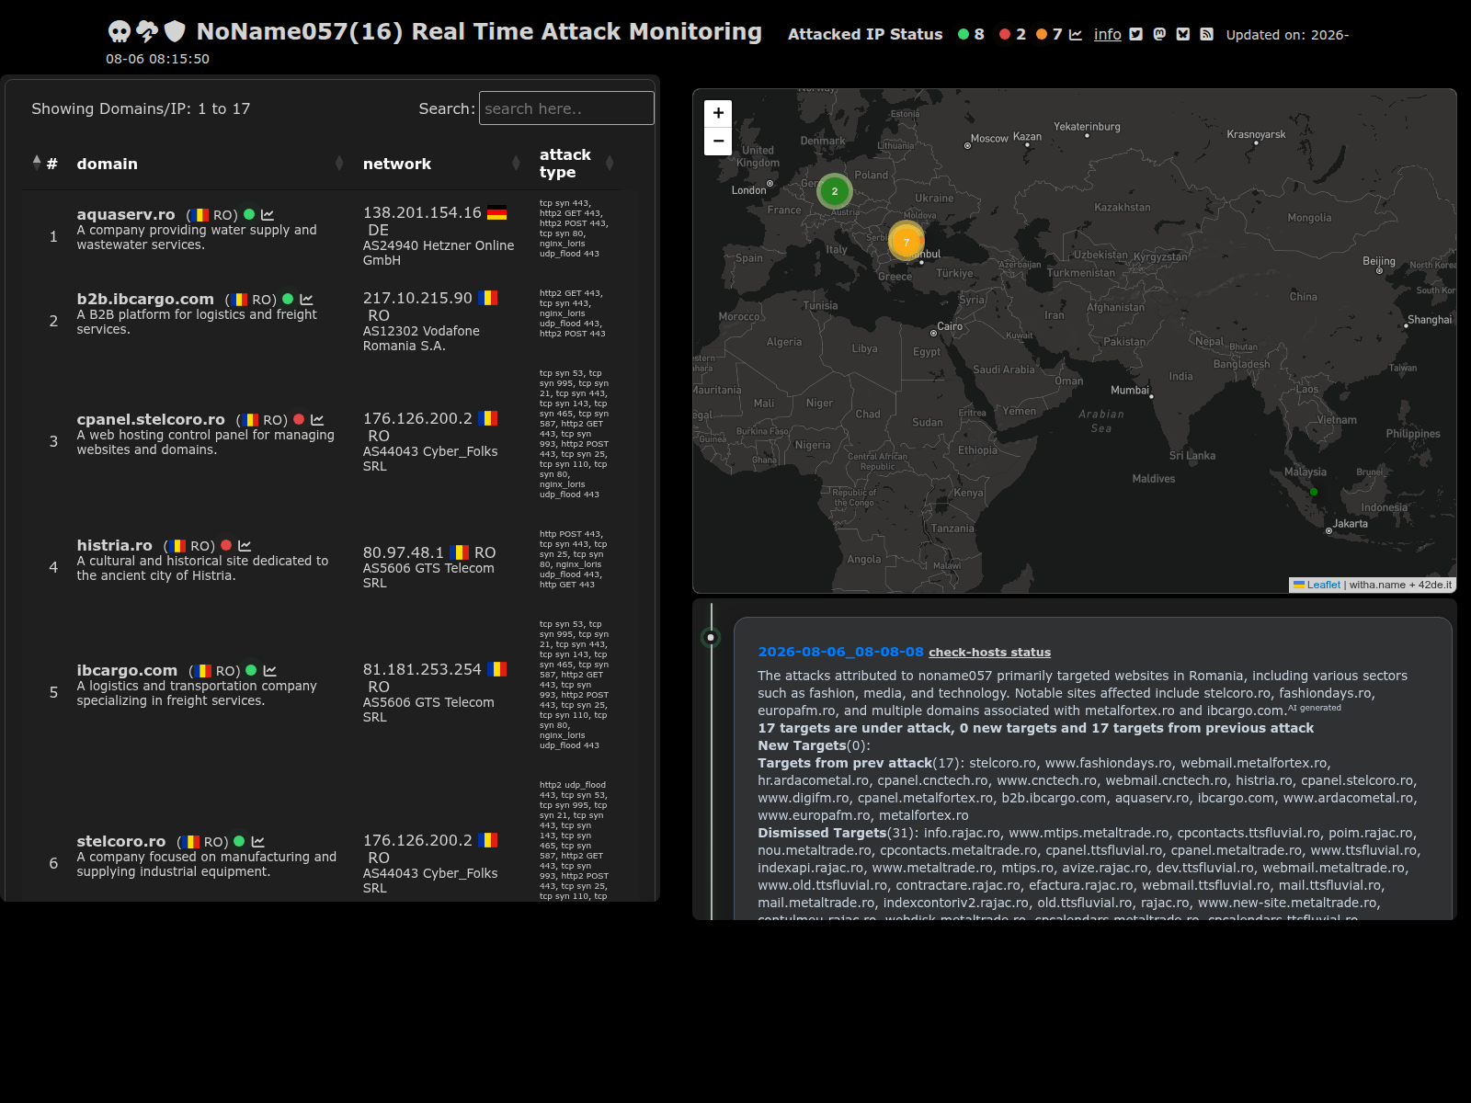Image resolution: width=1471 pixels, height=1103 pixels.
Task: Click the ibcargo.com domain in row 5
Action: pyautogui.click(x=127, y=670)
